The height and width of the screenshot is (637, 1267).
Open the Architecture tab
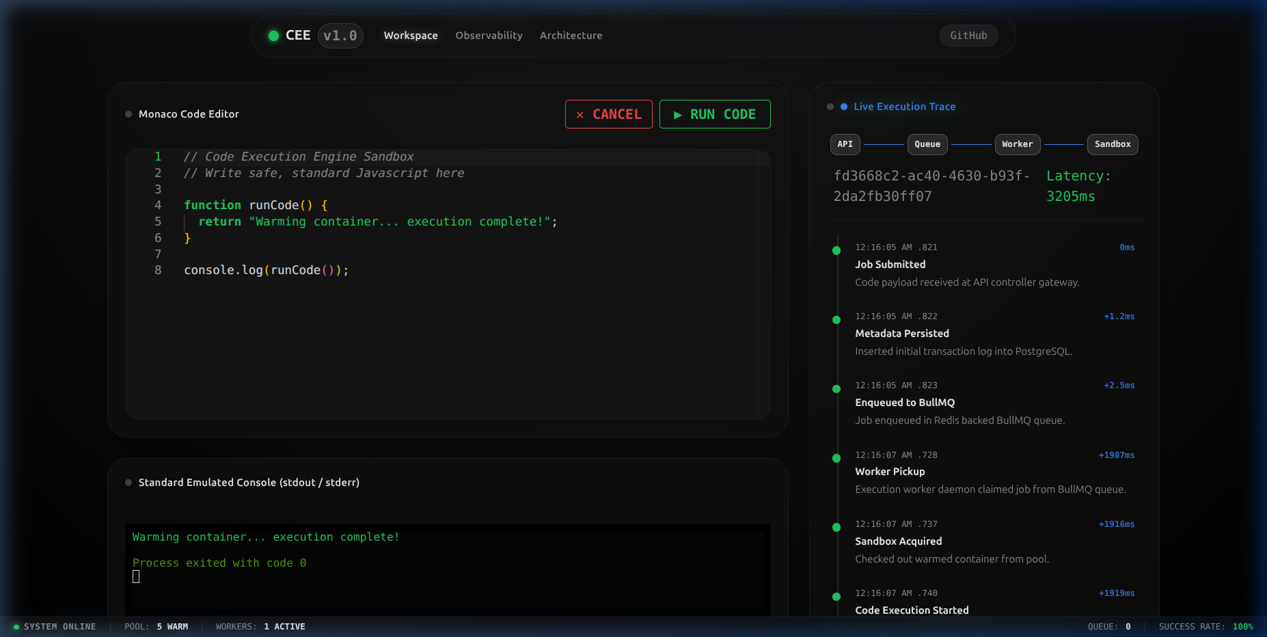coord(571,36)
